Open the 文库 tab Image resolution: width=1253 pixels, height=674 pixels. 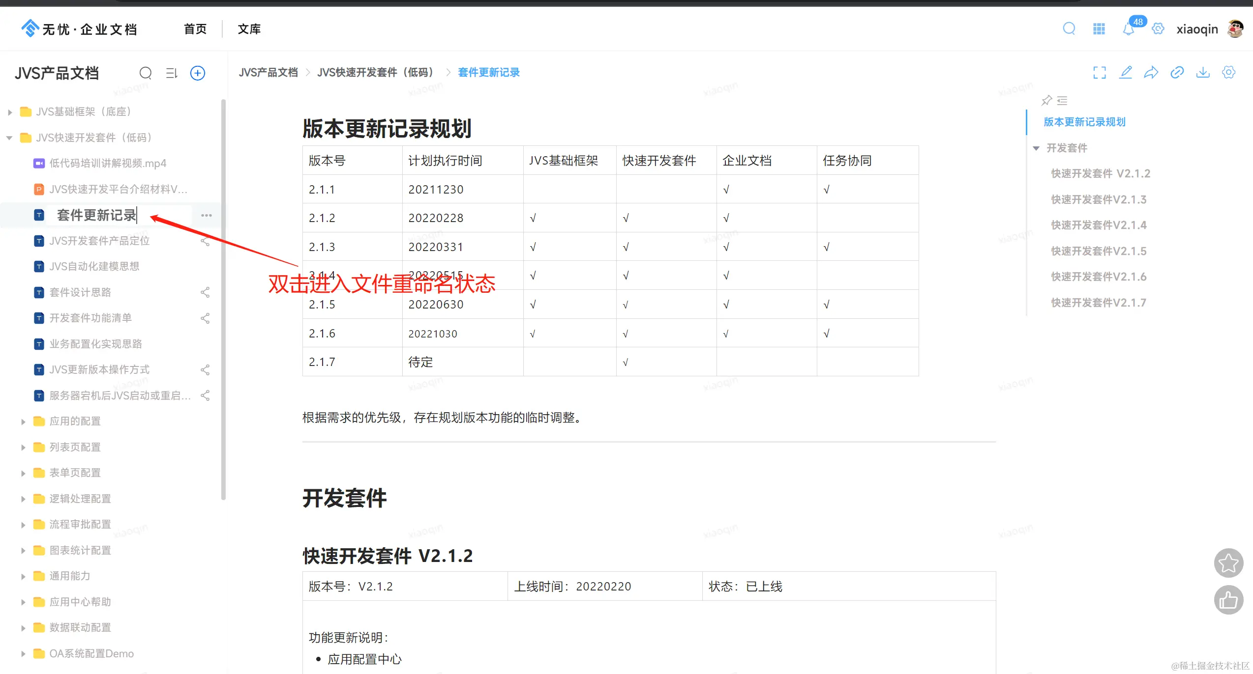pyautogui.click(x=249, y=29)
